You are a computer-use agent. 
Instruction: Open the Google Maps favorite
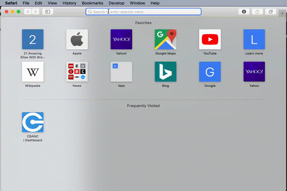coord(165,39)
